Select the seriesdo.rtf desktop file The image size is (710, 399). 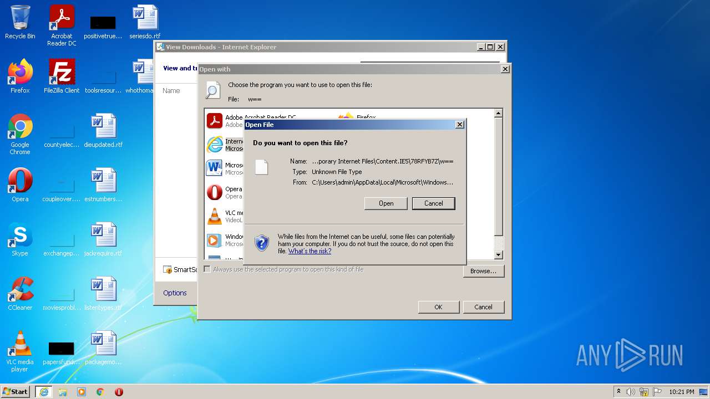pos(145,22)
